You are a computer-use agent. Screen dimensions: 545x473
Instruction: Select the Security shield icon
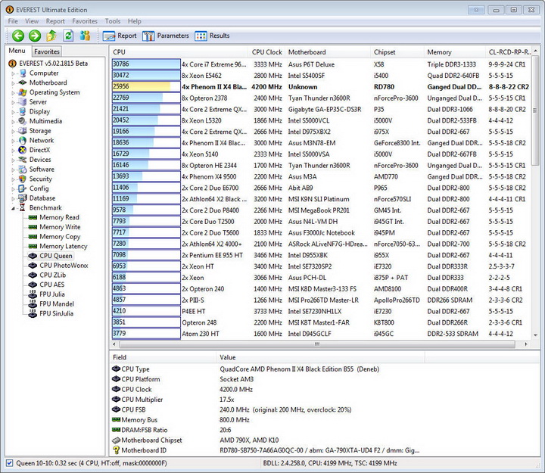[x=23, y=179]
